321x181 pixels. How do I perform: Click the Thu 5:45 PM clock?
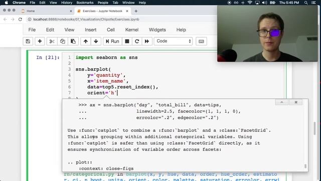pyautogui.click(x=289, y=3)
